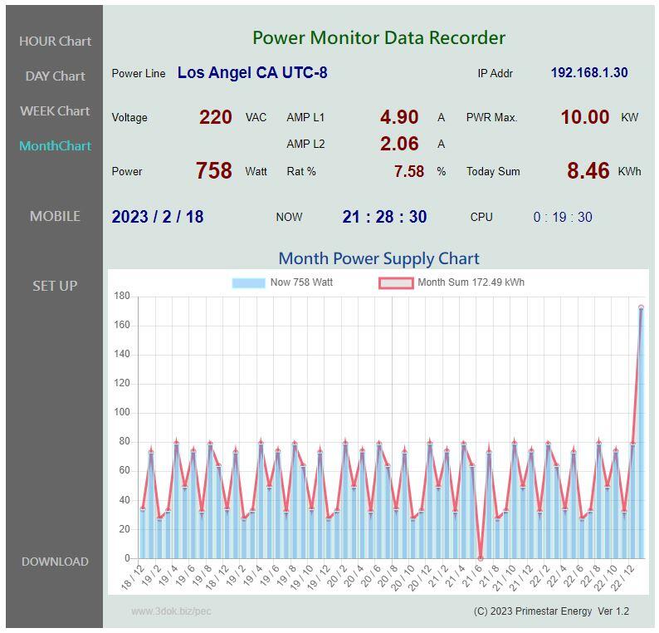Go to the SET UP page

tap(55, 286)
